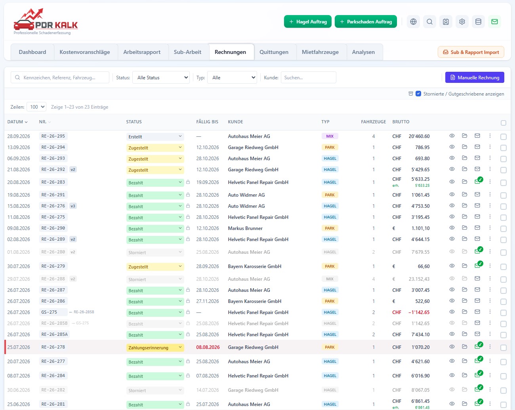Image resolution: width=515 pixels, height=410 pixels.
Task: Open the database icon in header
Action: [x=478, y=22]
